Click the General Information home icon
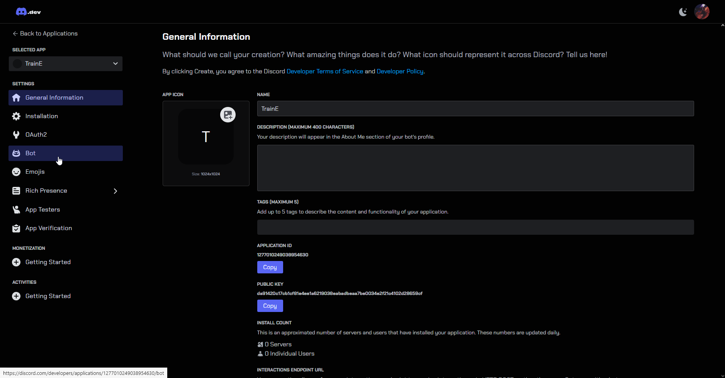This screenshot has height=378, width=725. point(16,98)
